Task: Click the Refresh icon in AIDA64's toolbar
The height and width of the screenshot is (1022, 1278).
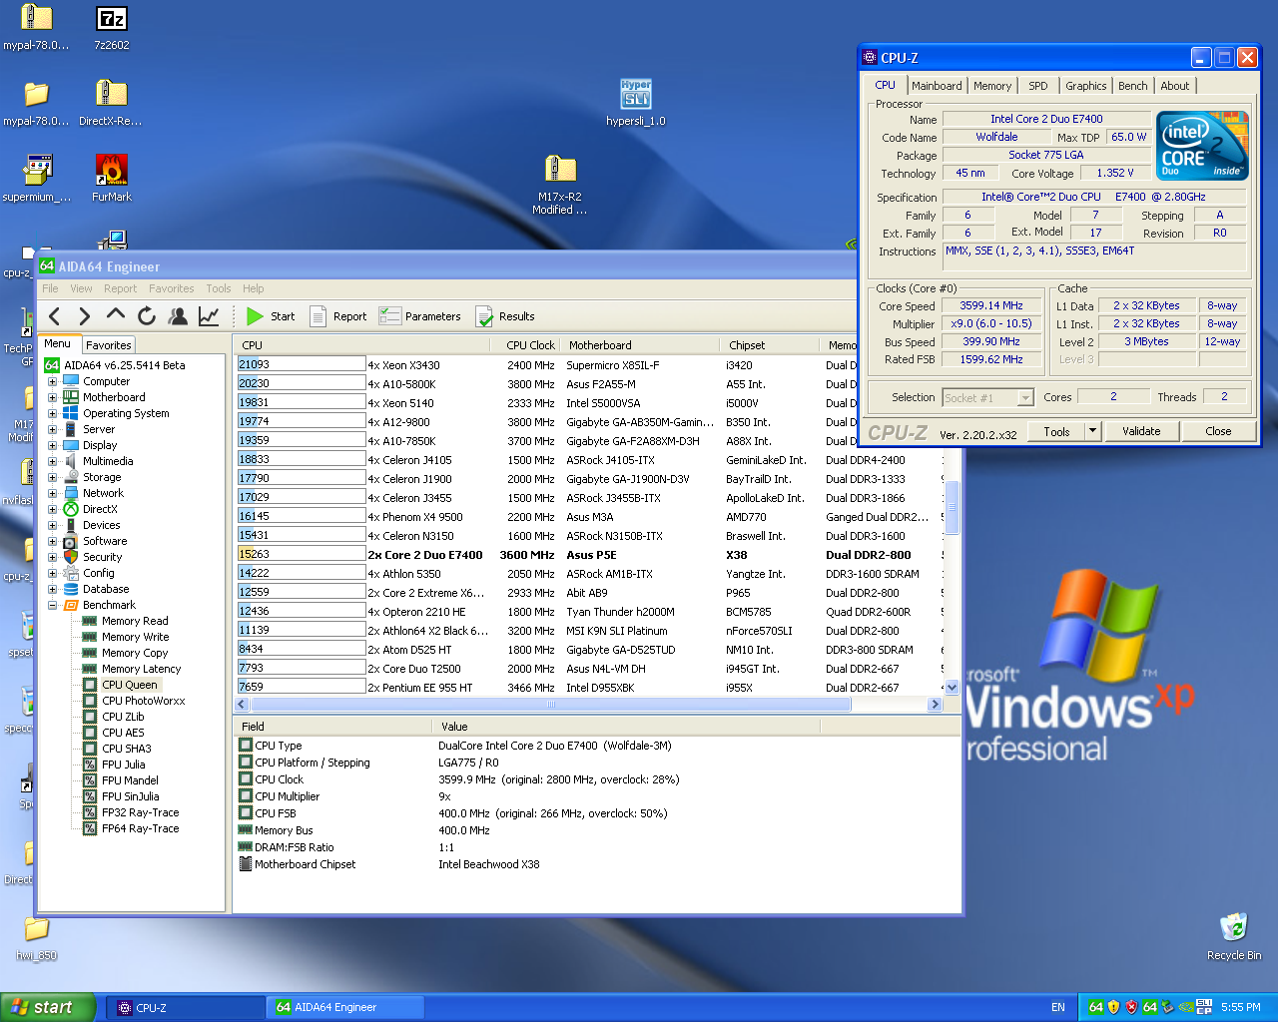Action: [147, 316]
